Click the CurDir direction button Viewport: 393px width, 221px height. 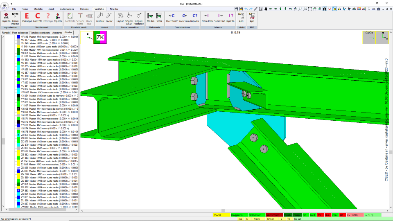(369, 37)
